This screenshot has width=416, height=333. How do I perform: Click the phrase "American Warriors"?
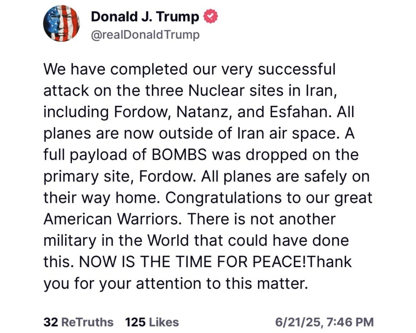click(x=113, y=220)
